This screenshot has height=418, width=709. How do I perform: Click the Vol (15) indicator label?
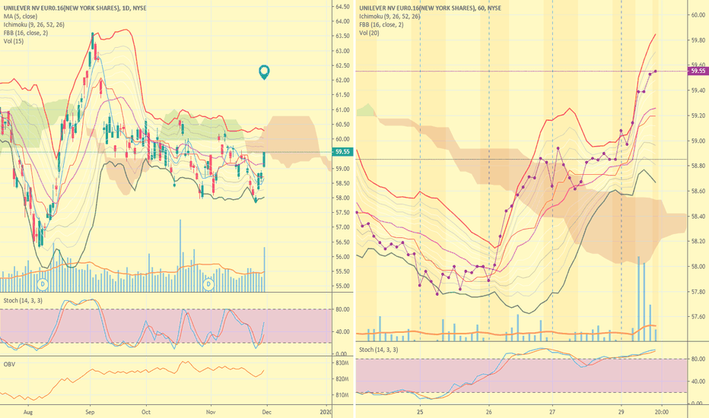pos(14,41)
